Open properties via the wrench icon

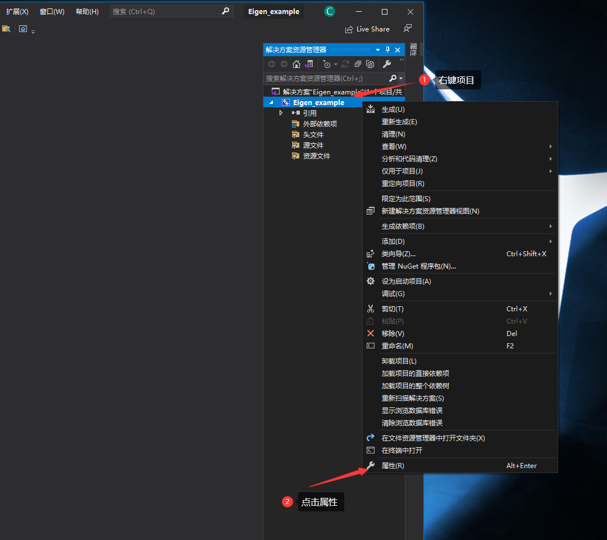(386, 64)
